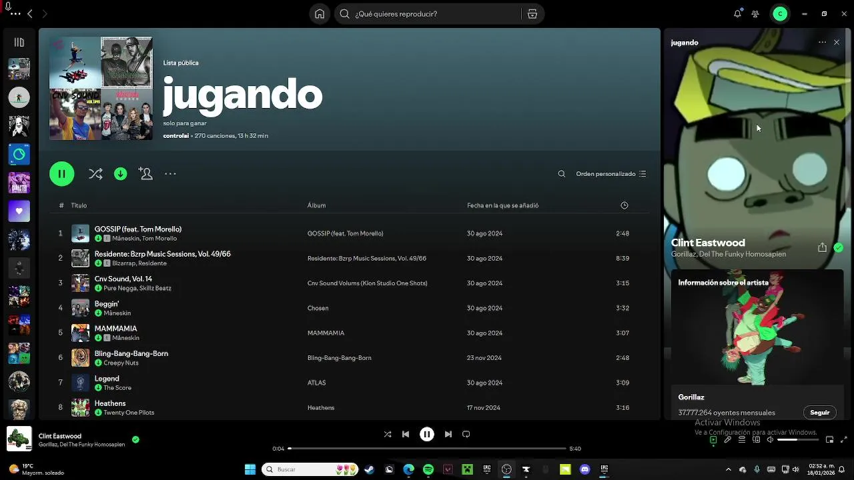The image size is (854, 480).
Task: Open Twenty One Pilots artist link
Action: [129, 413]
